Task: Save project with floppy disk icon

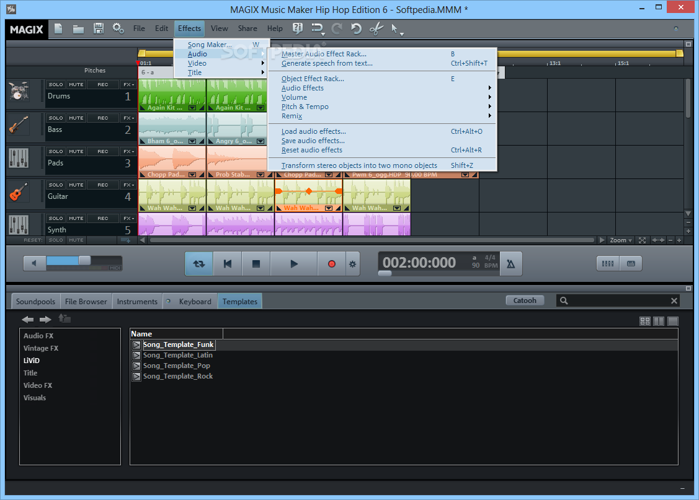Action: click(99, 29)
